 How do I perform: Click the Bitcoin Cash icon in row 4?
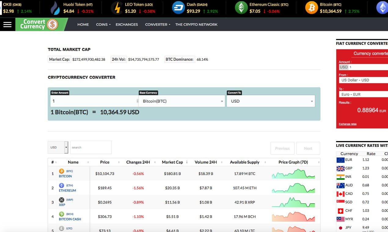[61, 214]
